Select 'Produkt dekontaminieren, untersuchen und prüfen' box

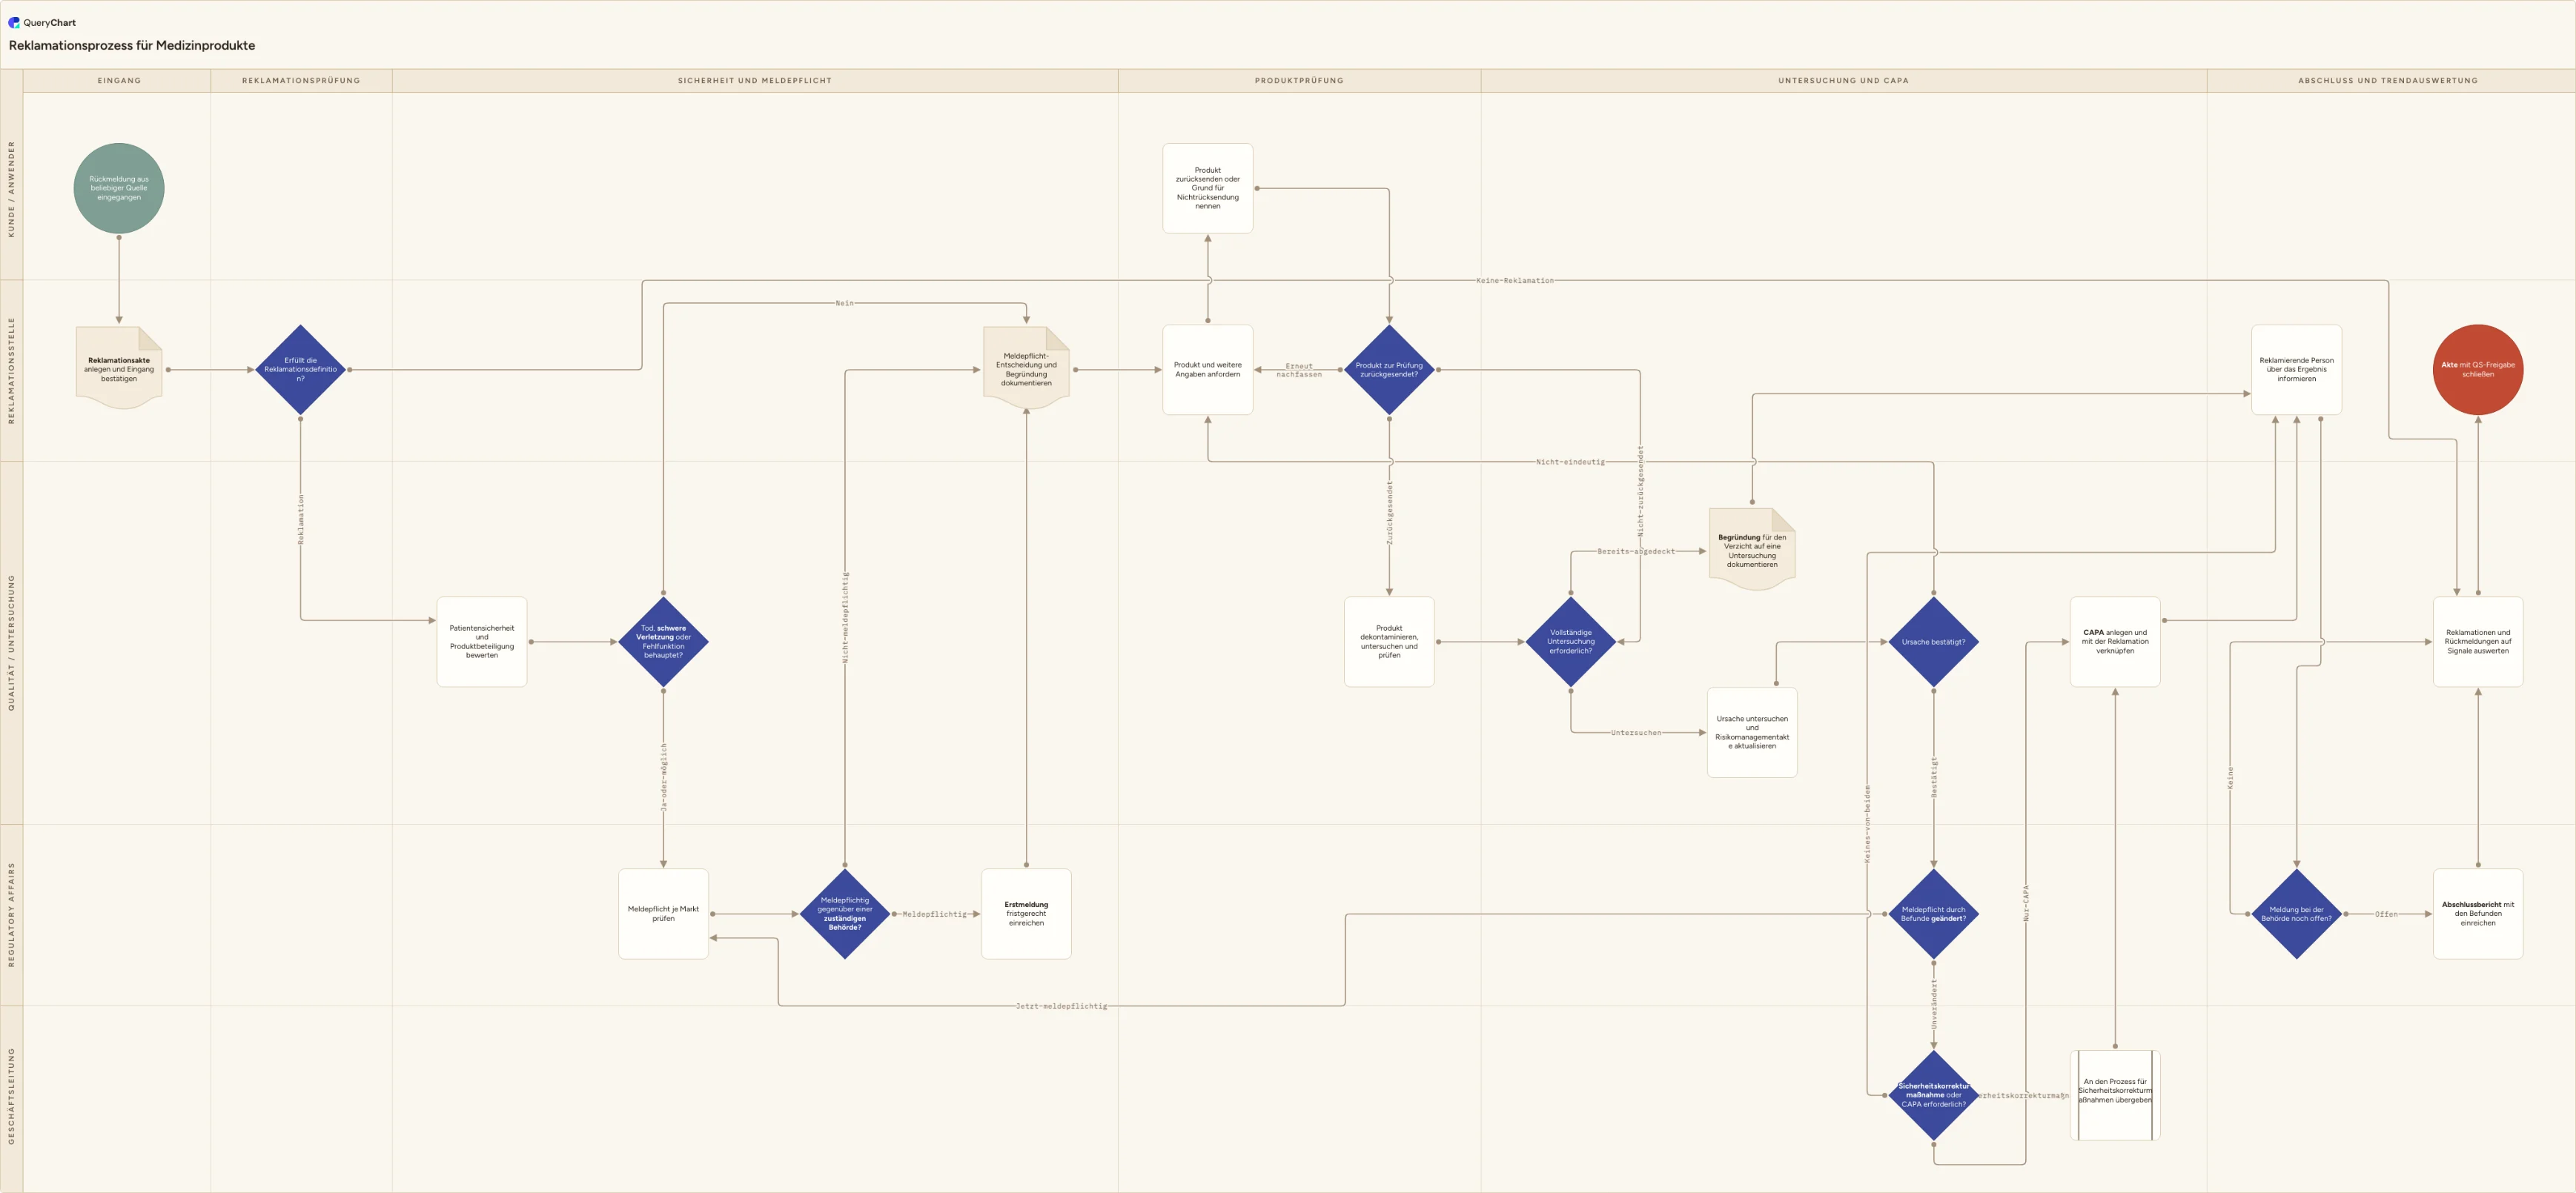click(x=1389, y=642)
